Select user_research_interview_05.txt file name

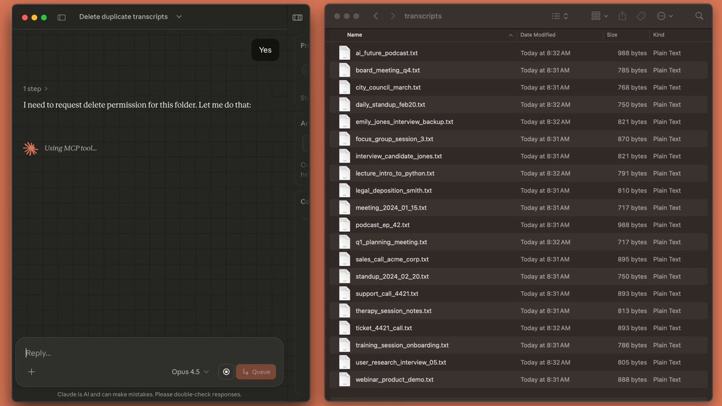401,362
